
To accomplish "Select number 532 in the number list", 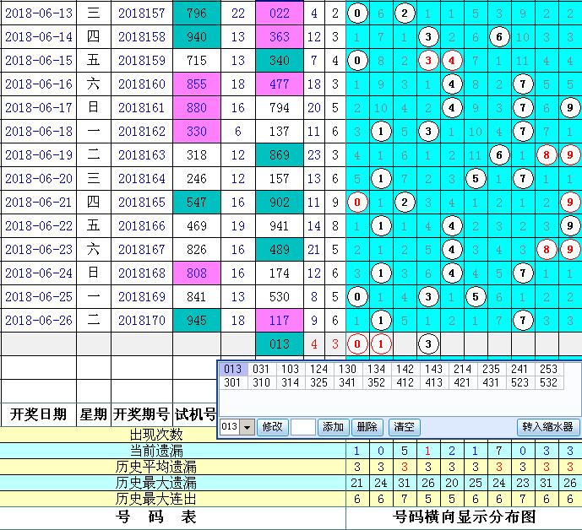I will (548, 382).
